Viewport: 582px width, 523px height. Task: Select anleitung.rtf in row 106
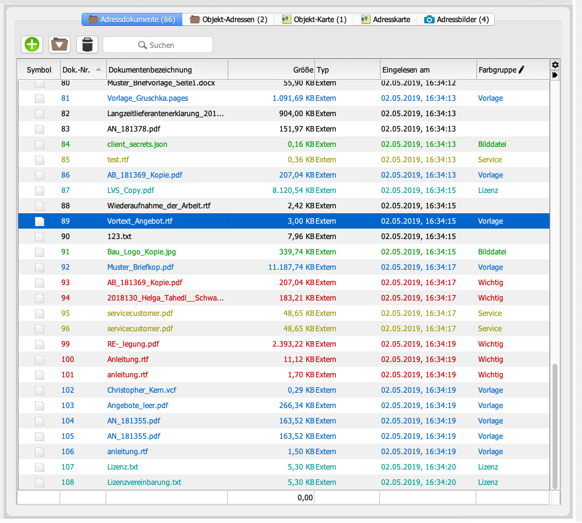point(128,452)
